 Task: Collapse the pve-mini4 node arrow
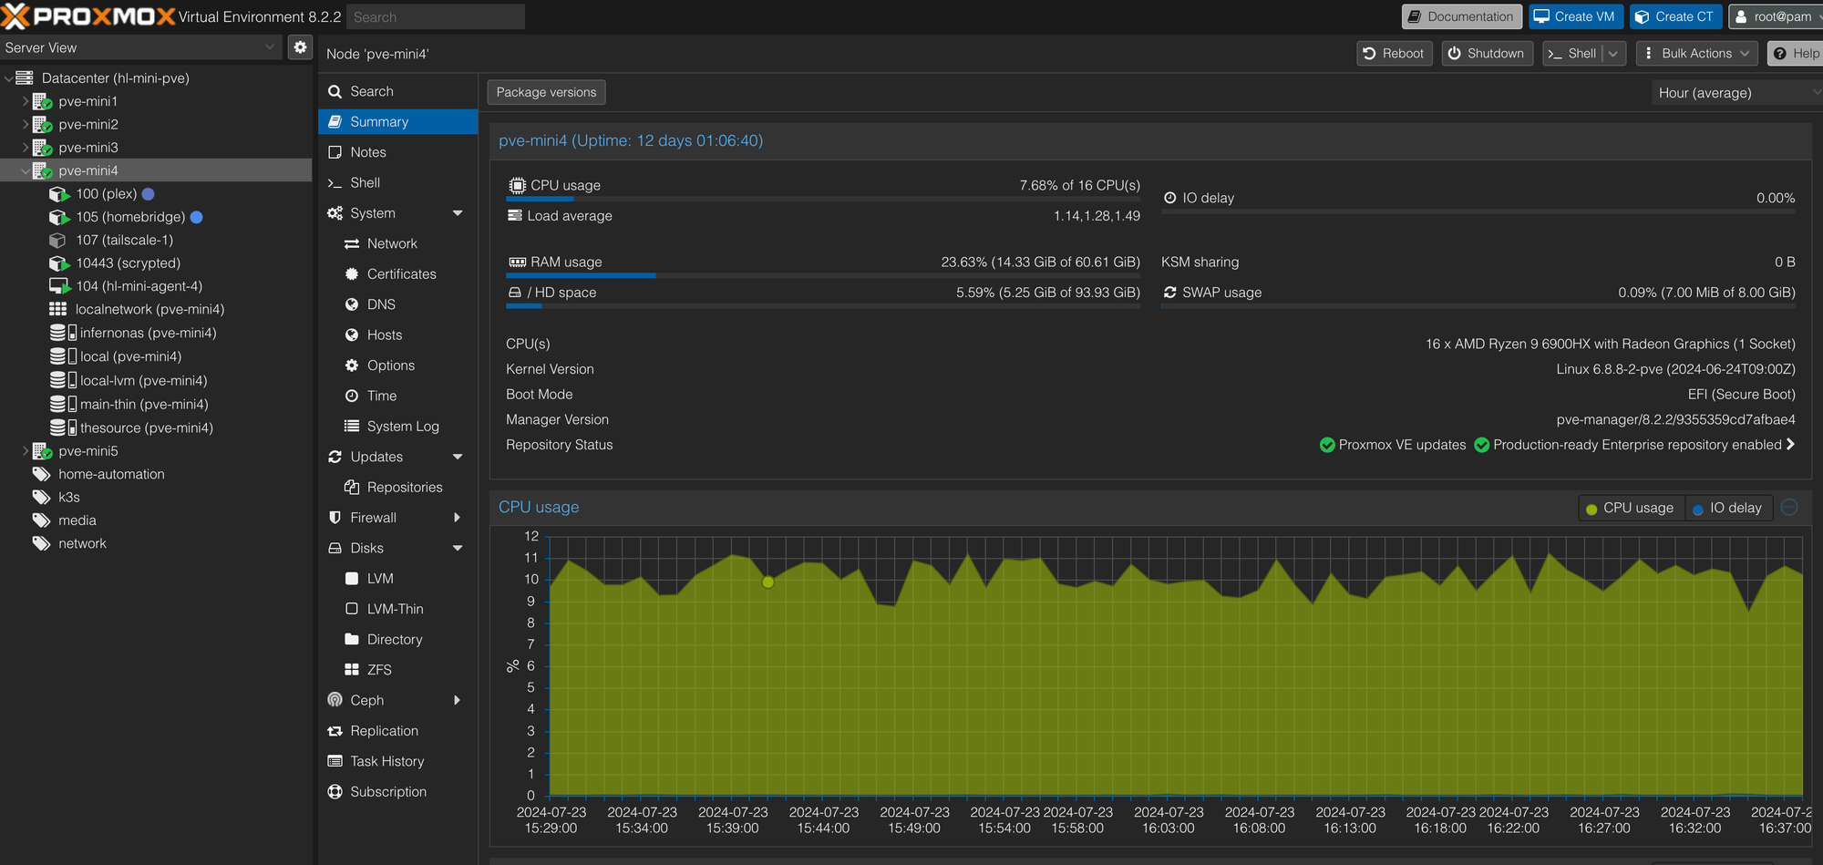click(26, 170)
